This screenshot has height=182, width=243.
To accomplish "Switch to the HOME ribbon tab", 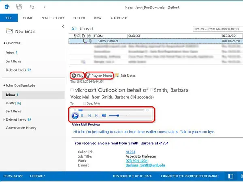I will click(x=28, y=18).
